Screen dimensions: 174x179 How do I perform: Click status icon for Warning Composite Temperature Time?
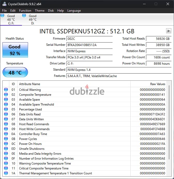6,163
